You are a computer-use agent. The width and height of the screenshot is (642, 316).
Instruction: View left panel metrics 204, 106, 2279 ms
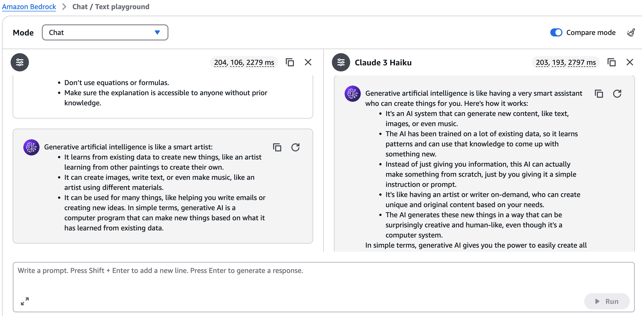click(244, 62)
